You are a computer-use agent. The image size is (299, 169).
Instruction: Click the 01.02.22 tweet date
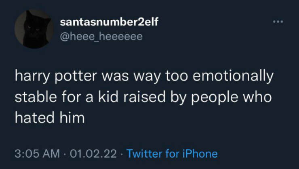tap(93, 154)
